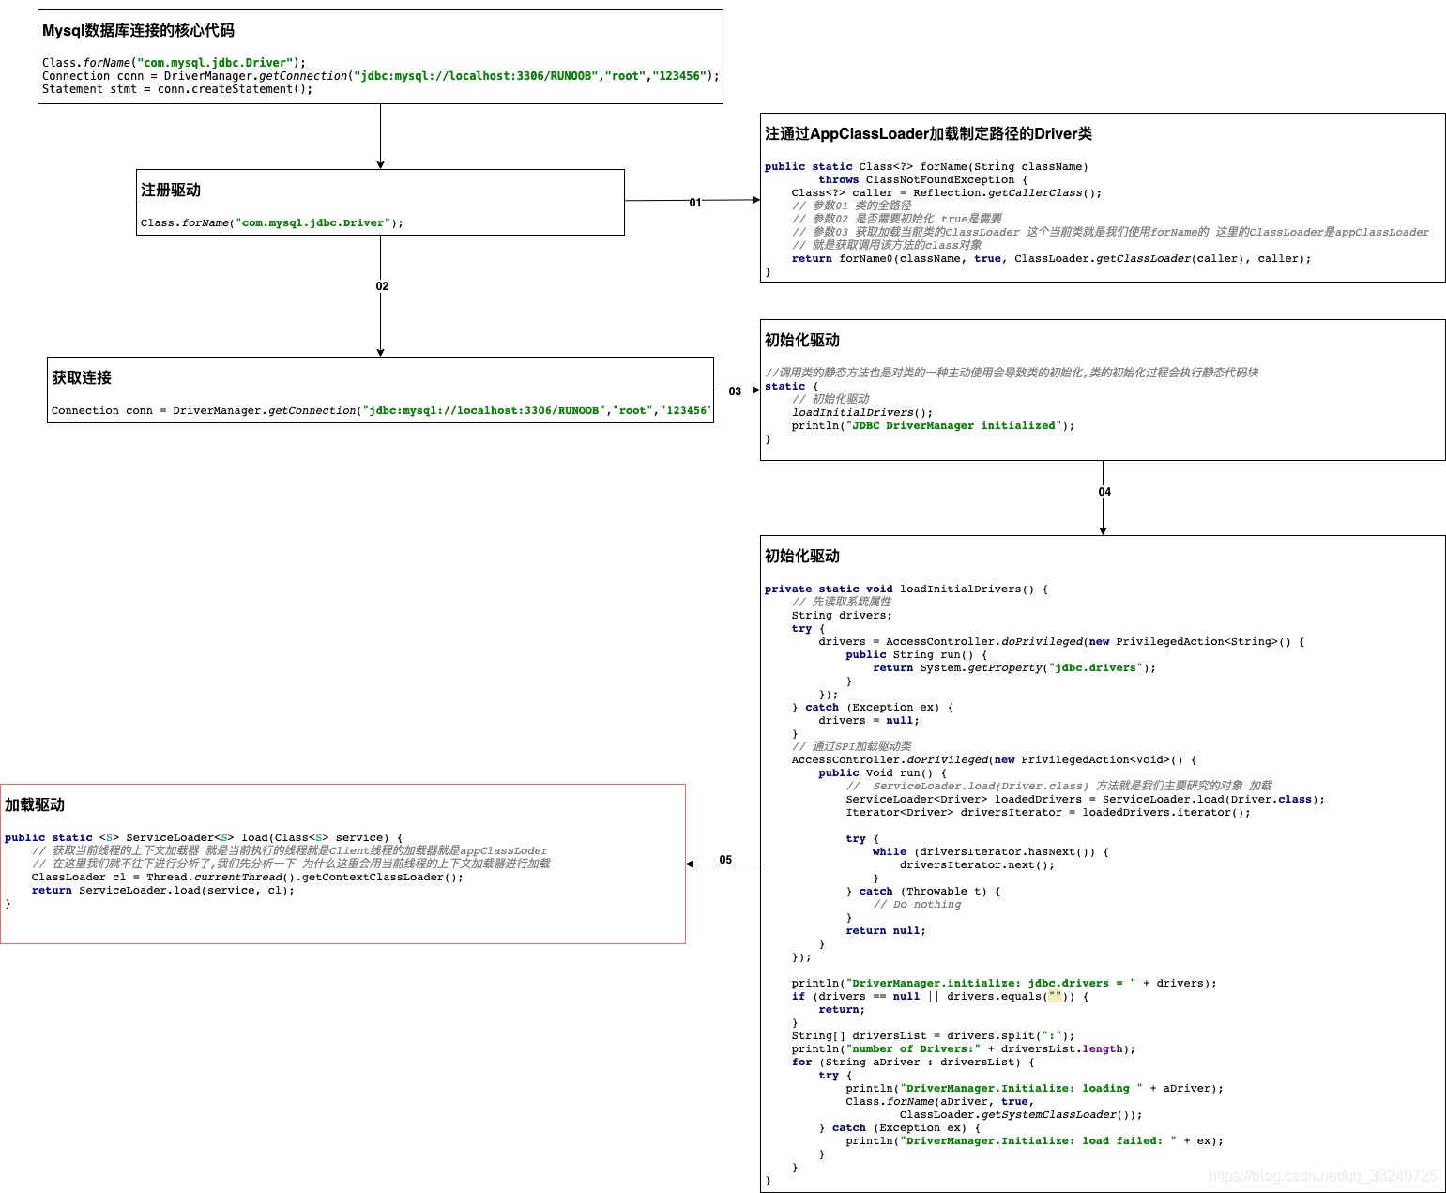Screen dimensions: 1446x1193
Task: Click the comment "// 参数01 类的全路径"
Action: point(851,206)
